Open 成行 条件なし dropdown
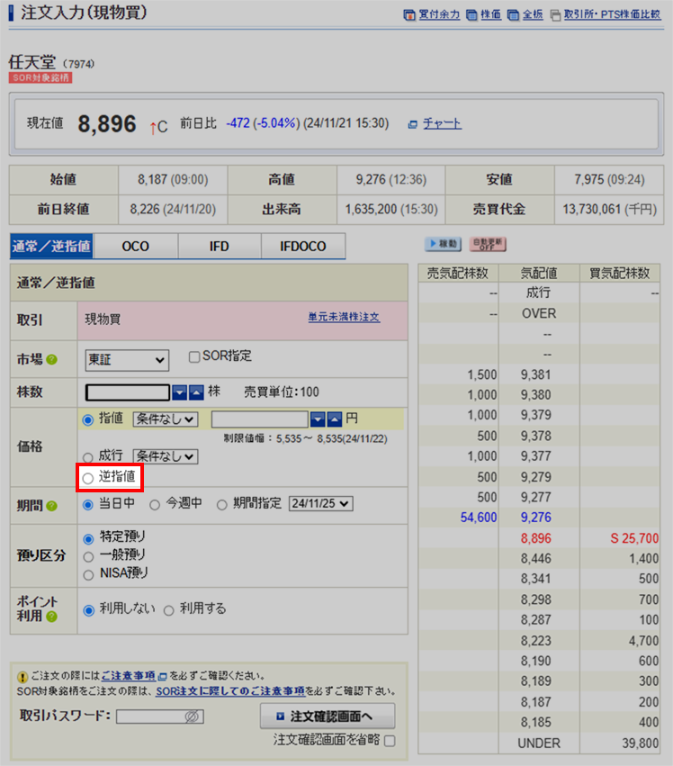This screenshot has height=766, width=673. point(166,456)
